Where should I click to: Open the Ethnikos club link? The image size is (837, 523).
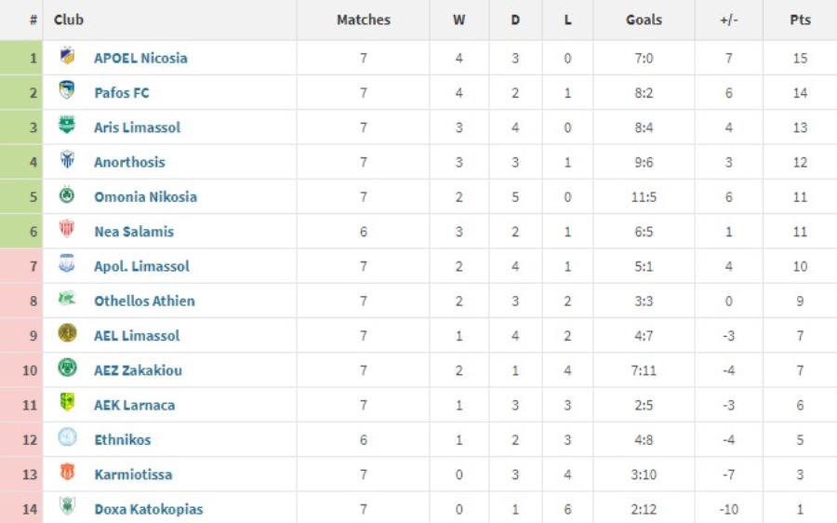point(122,439)
